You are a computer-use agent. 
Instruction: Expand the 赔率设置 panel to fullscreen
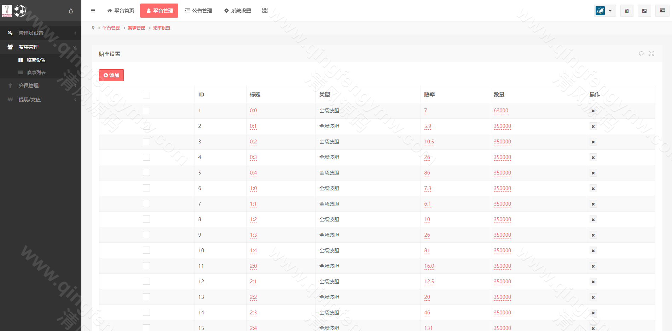tap(651, 54)
